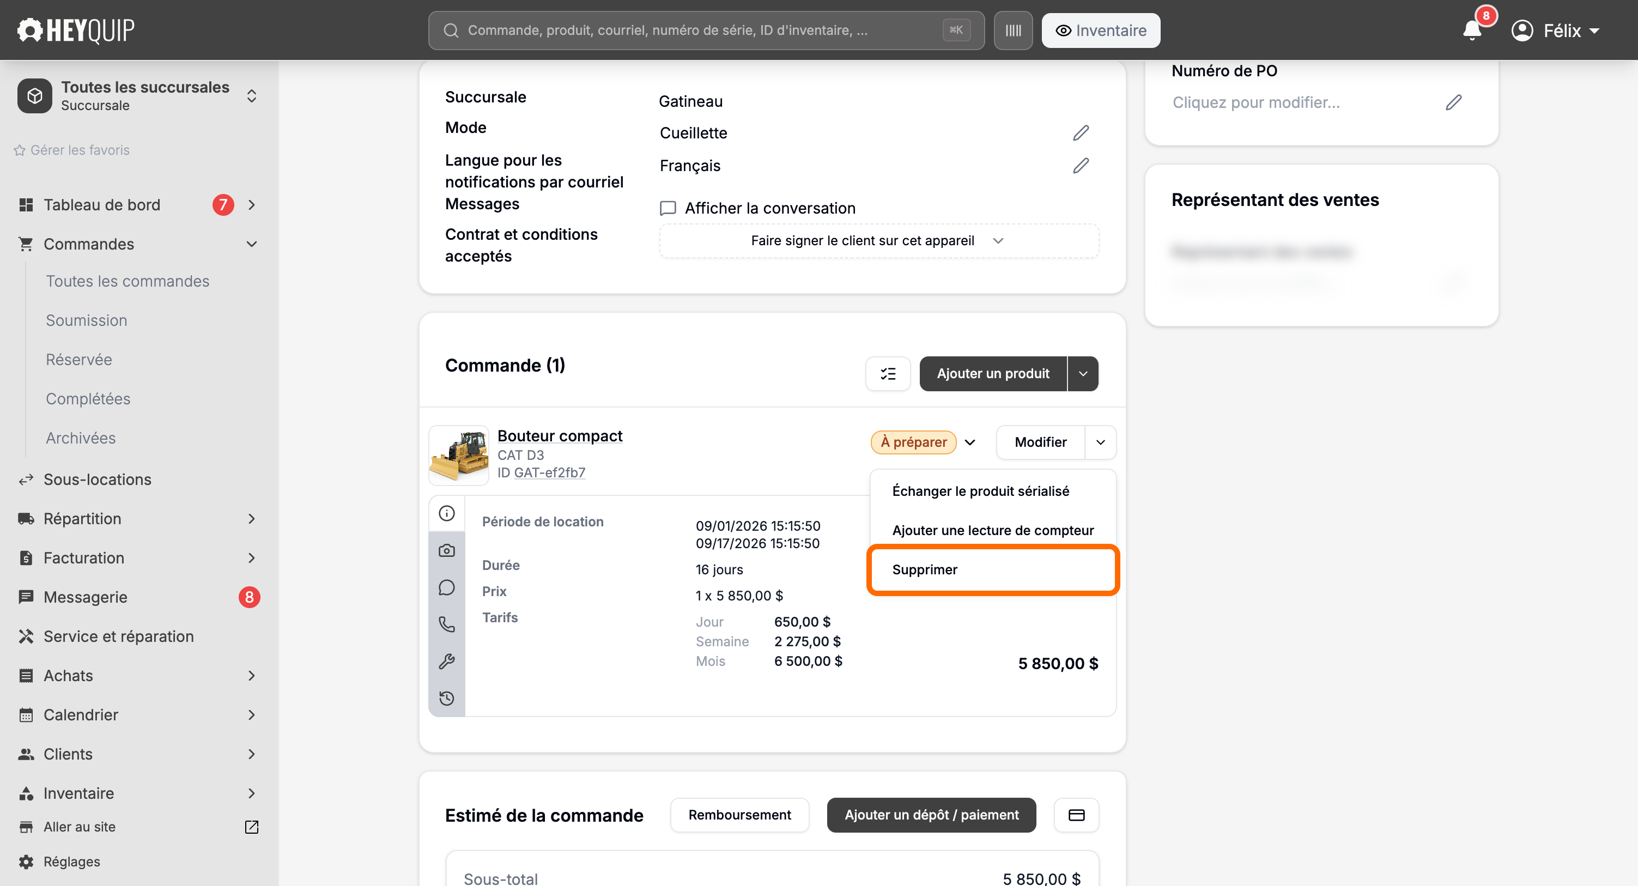This screenshot has height=886, width=1638.
Task: Choose Ajouter une lecture de compteur
Action: [993, 530]
